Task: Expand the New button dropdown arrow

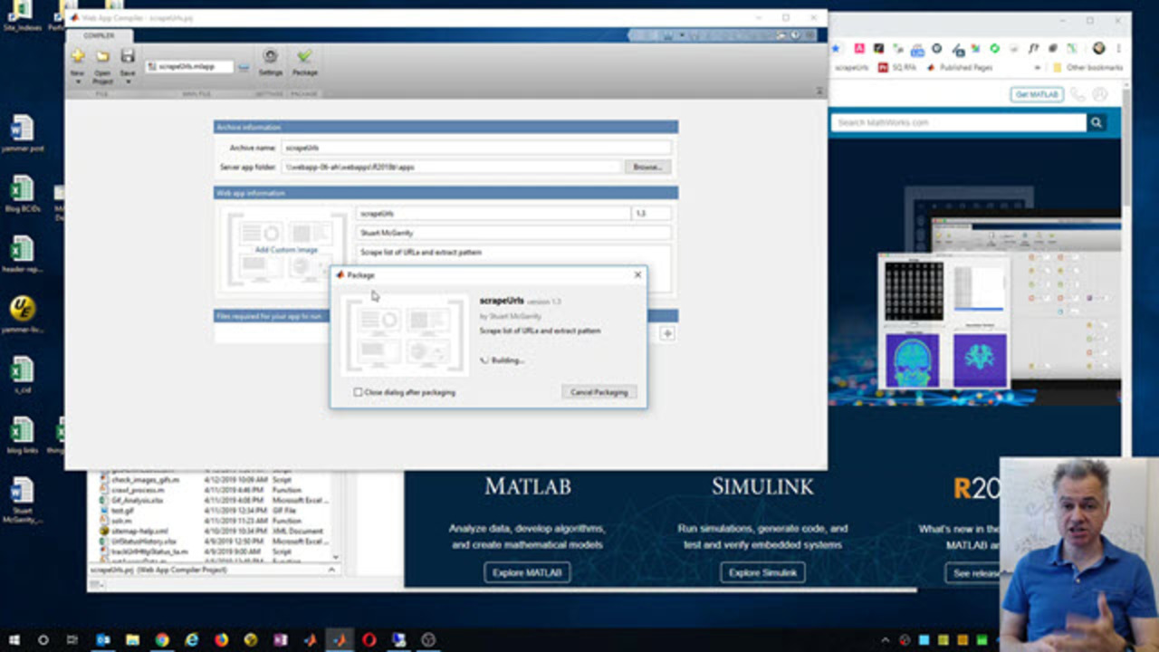Action: 78,81
